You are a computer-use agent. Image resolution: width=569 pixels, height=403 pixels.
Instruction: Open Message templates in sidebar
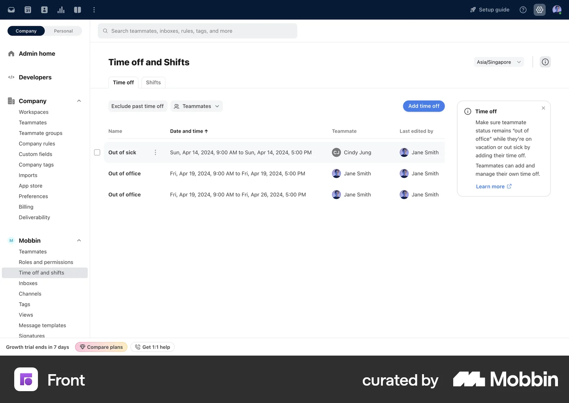pyautogui.click(x=42, y=326)
